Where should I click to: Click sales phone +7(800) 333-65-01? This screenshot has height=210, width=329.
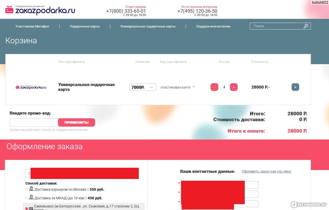[126, 11]
